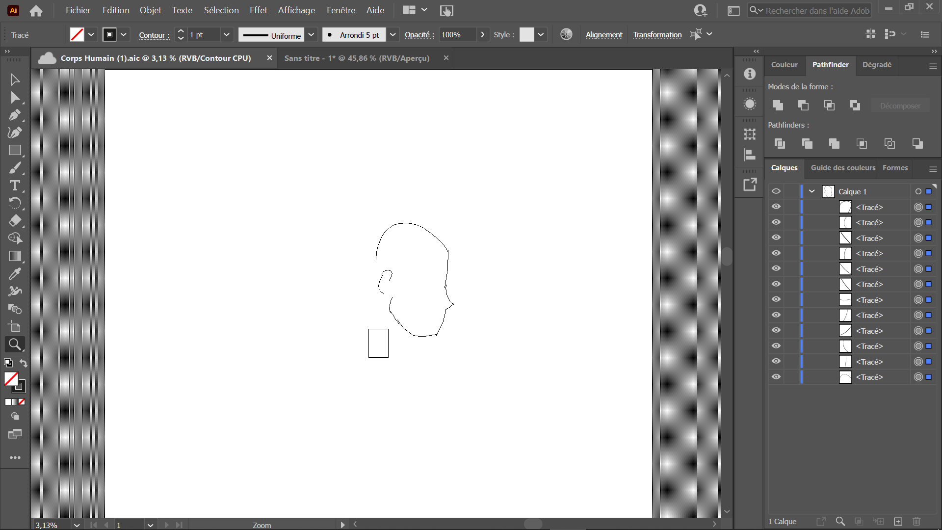Switch to the Dégradé tab
Viewport: 942px width, 530px height.
877,64
